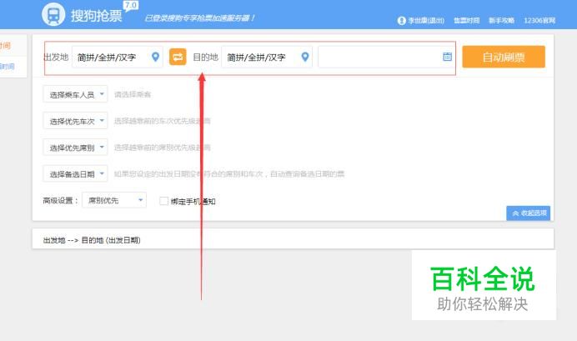Click the 搜狗抢票 title text
The image size is (577, 341).
click(x=97, y=16)
